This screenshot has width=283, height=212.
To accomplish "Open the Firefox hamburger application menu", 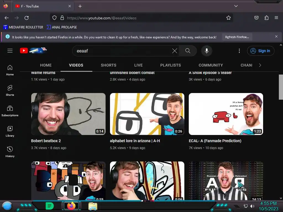I will tap(276, 18).
